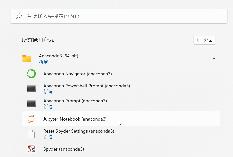Viewport: 233px width, 157px height.
Task: Click the Anaconda Powershell Prompt terminal icon
Action: pos(31,88)
